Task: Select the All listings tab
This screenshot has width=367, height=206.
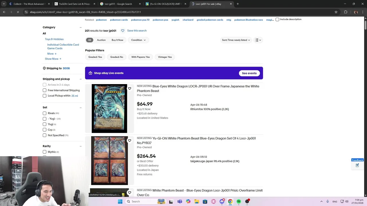Action: point(89,40)
